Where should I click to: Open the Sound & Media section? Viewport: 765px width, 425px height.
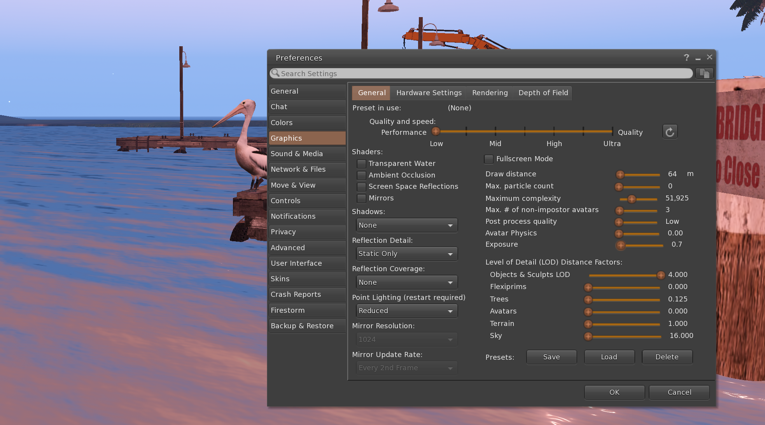pos(307,154)
